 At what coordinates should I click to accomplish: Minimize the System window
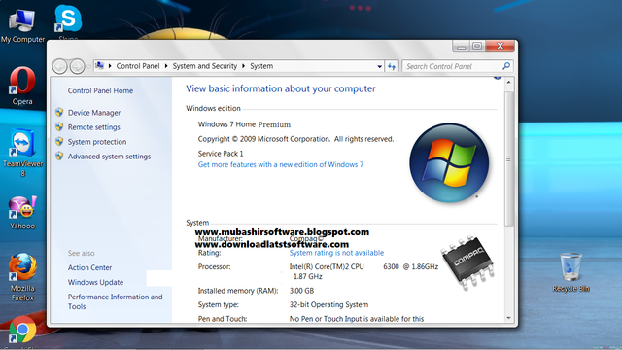tap(461, 47)
